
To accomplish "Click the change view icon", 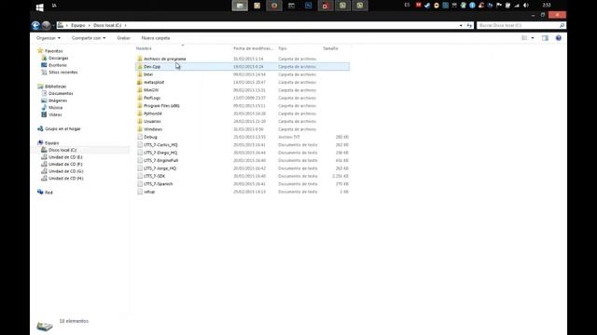I will pos(524,38).
